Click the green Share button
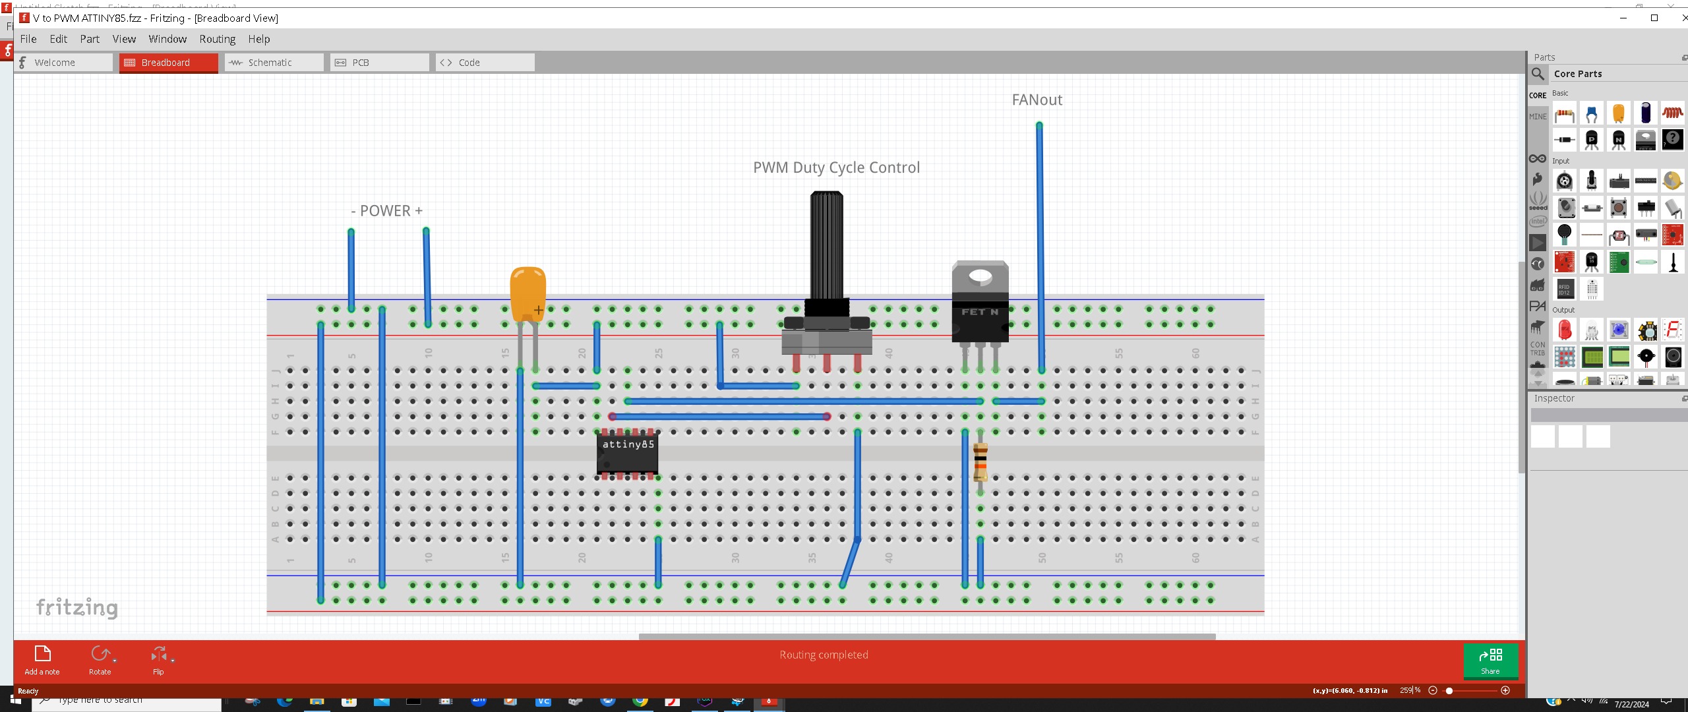The height and width of the screenshot is (712, 1688). 1490,661
